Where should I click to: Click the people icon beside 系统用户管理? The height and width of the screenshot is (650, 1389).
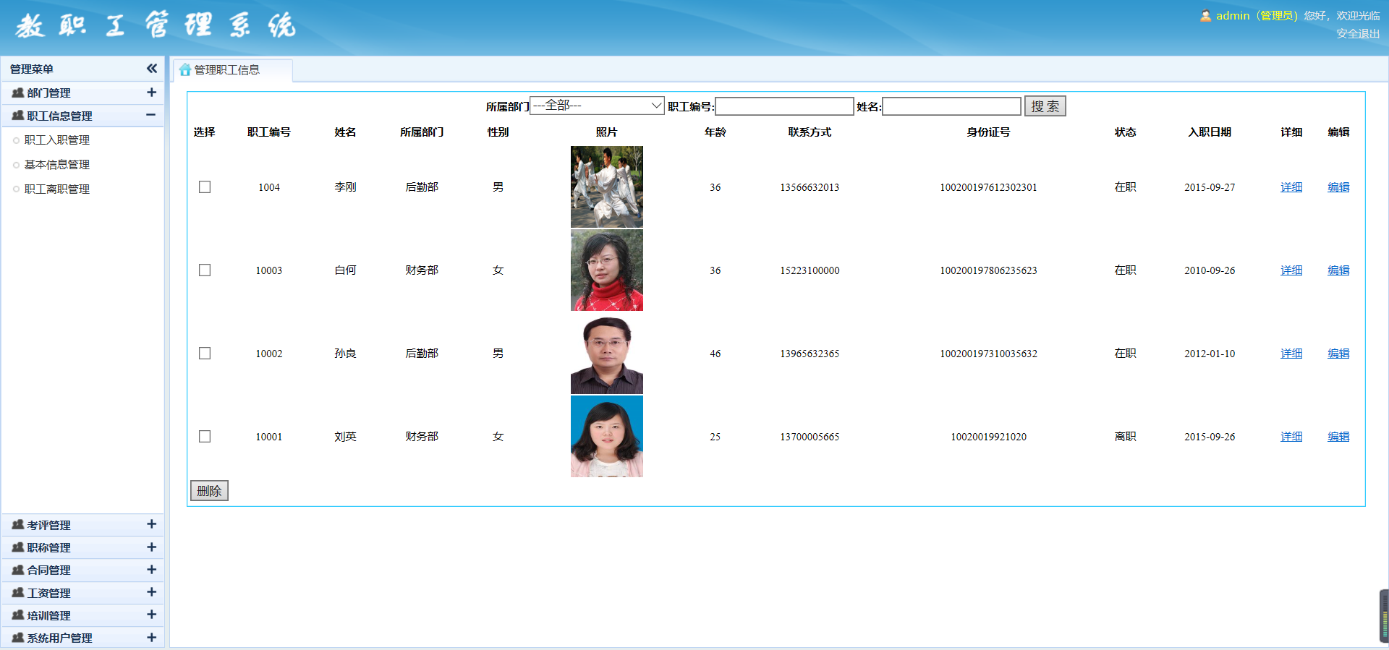point(18,638)
